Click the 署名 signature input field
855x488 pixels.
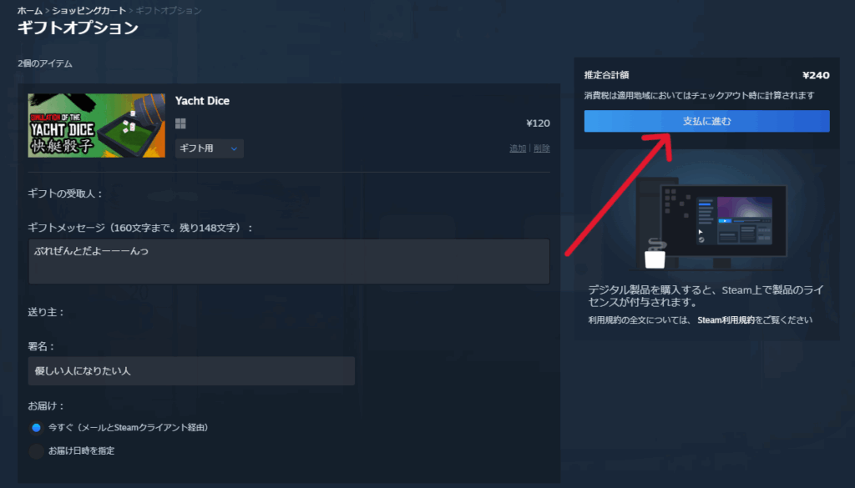click(x=191, y=371)
